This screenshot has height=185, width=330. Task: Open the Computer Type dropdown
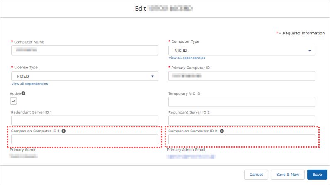(242, 51)
